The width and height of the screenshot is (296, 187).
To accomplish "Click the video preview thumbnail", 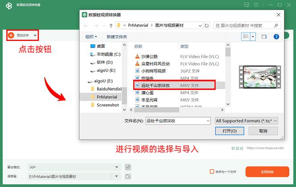I will 260,77.
